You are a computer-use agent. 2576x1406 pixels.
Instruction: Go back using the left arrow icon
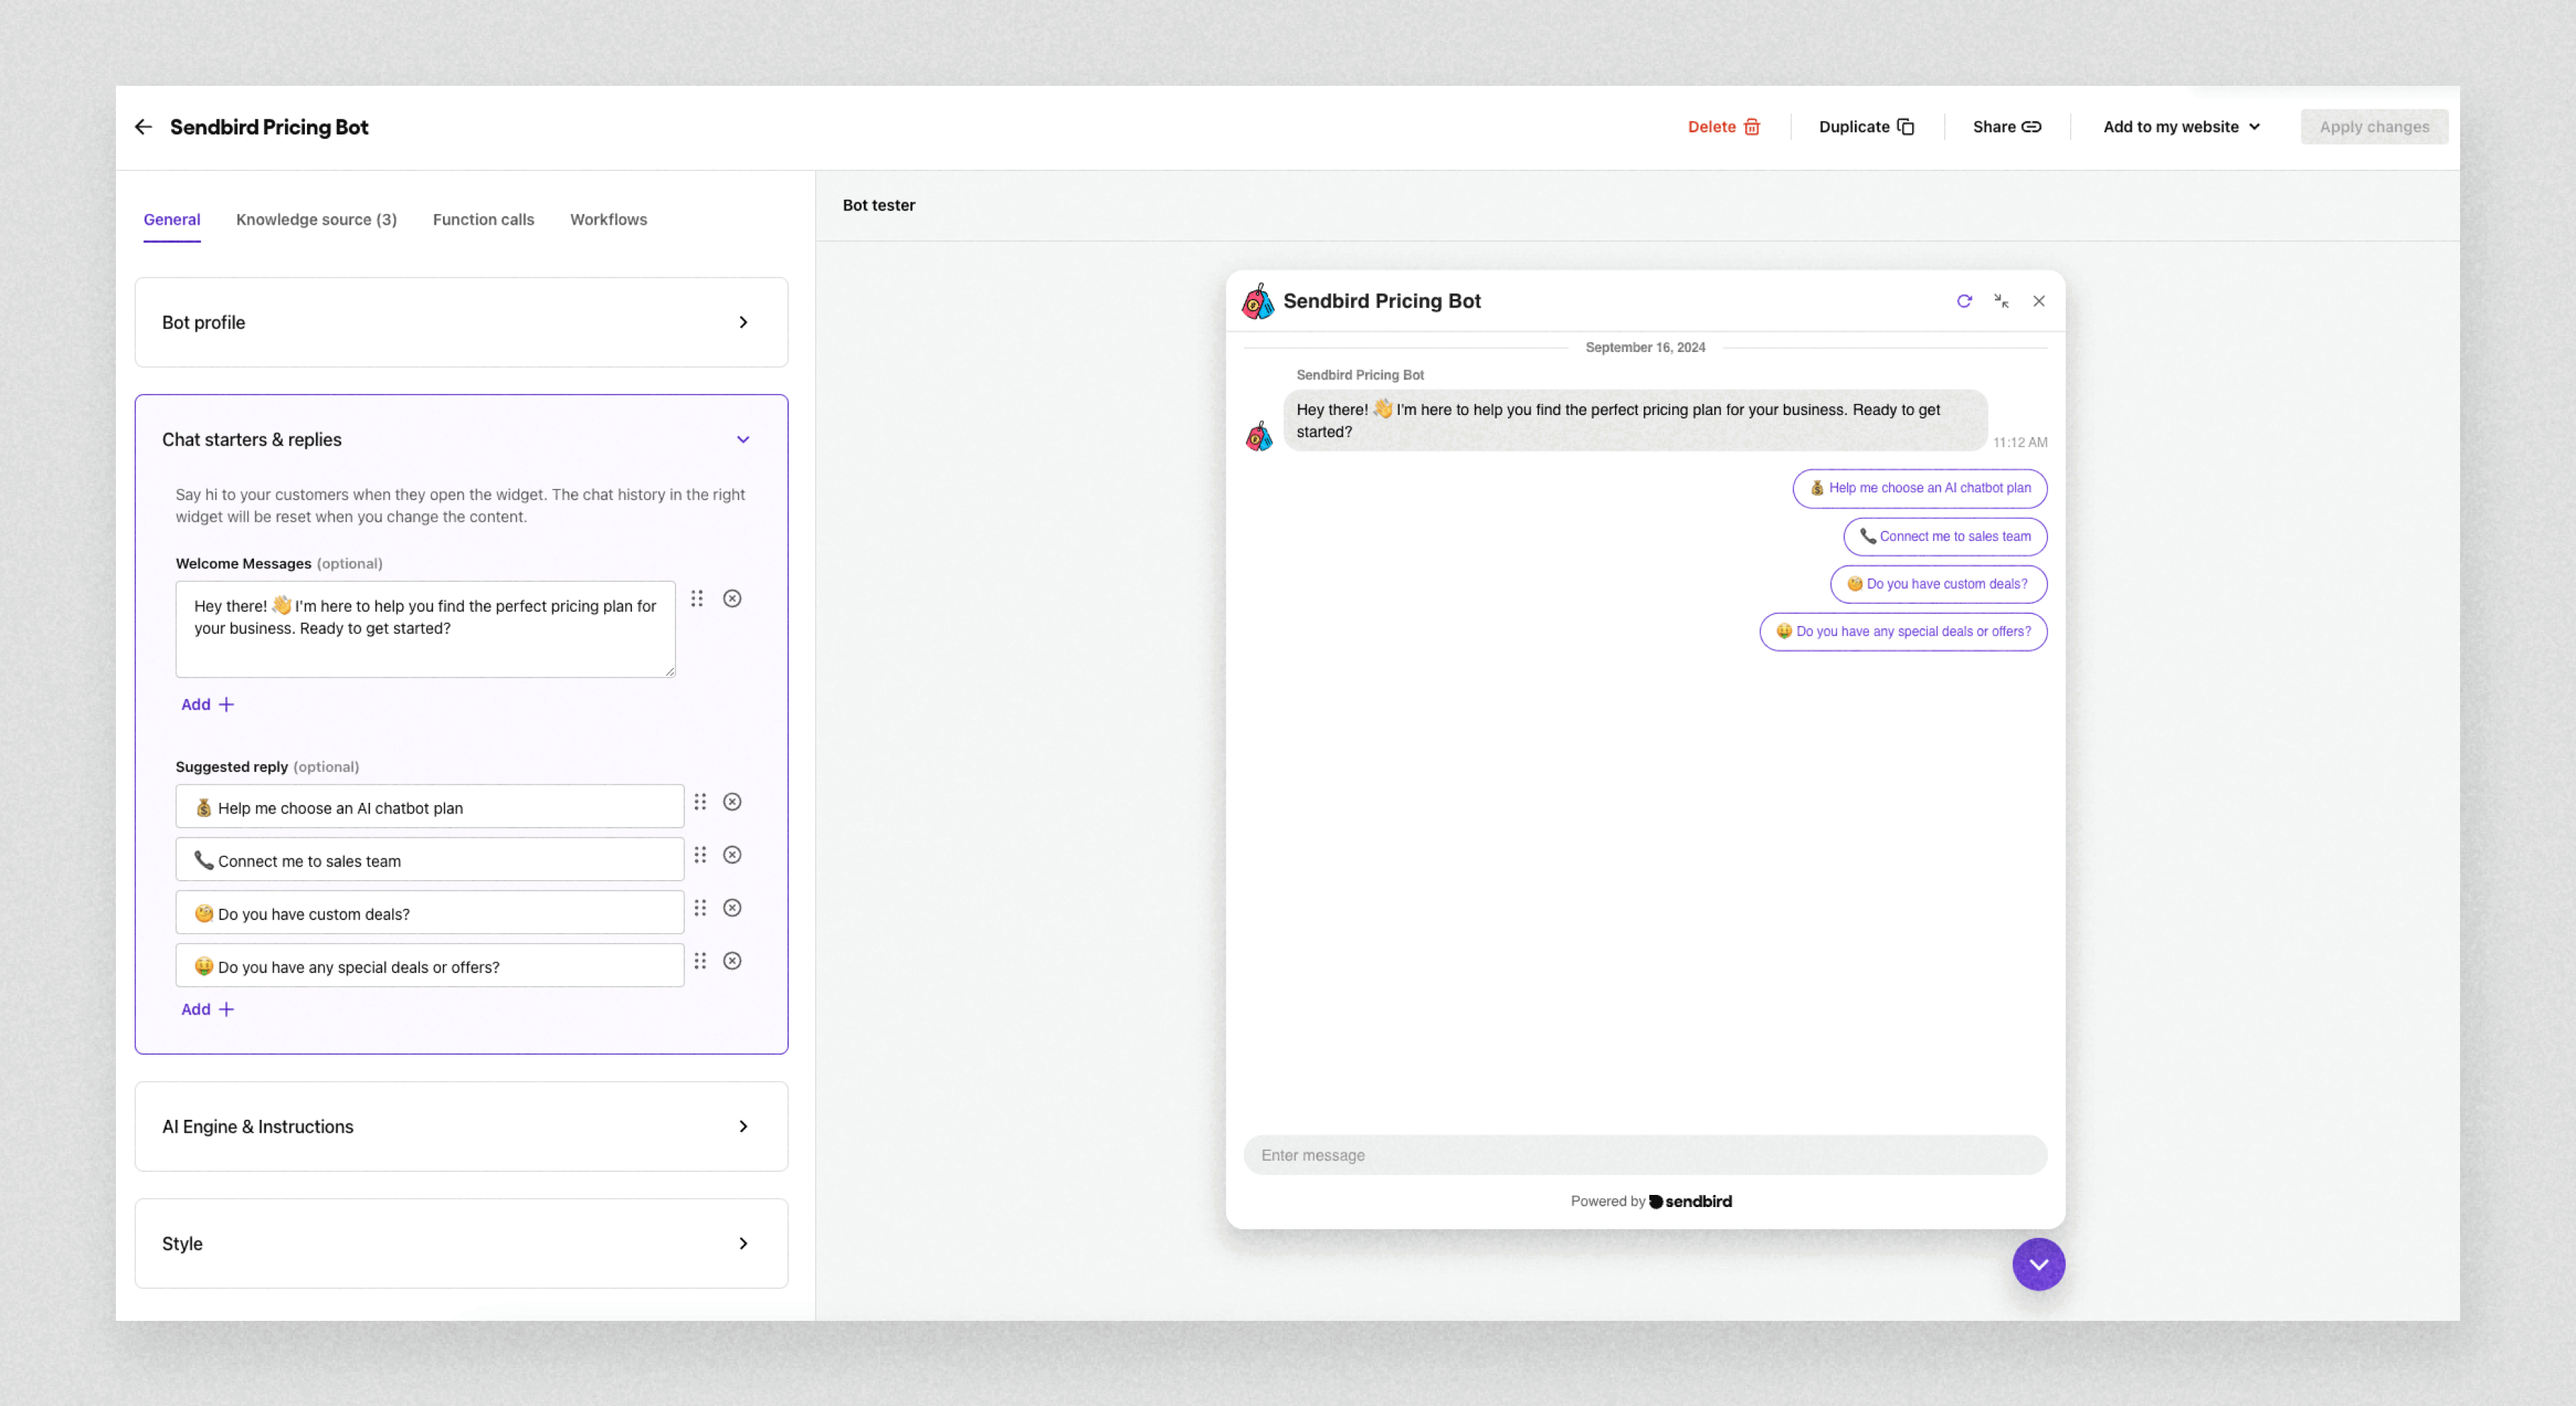(143, 127)
